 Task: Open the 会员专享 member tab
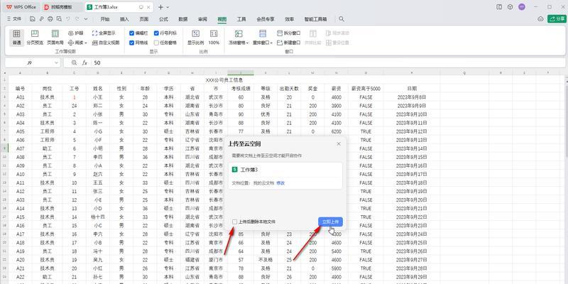pyautogui.click(x=266, y=19)
